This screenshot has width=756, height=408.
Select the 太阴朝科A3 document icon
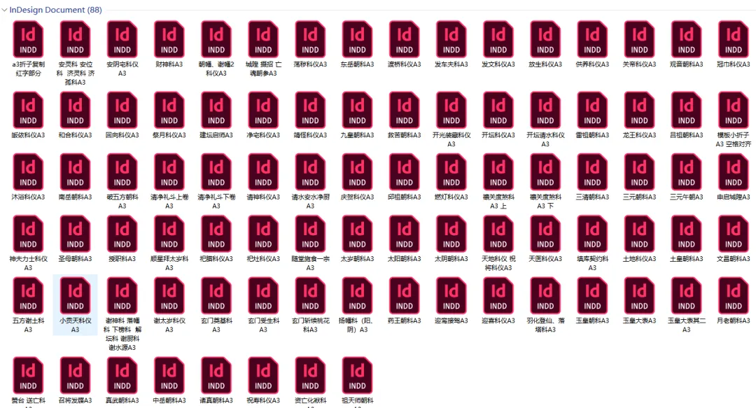(x=451, y=234)
